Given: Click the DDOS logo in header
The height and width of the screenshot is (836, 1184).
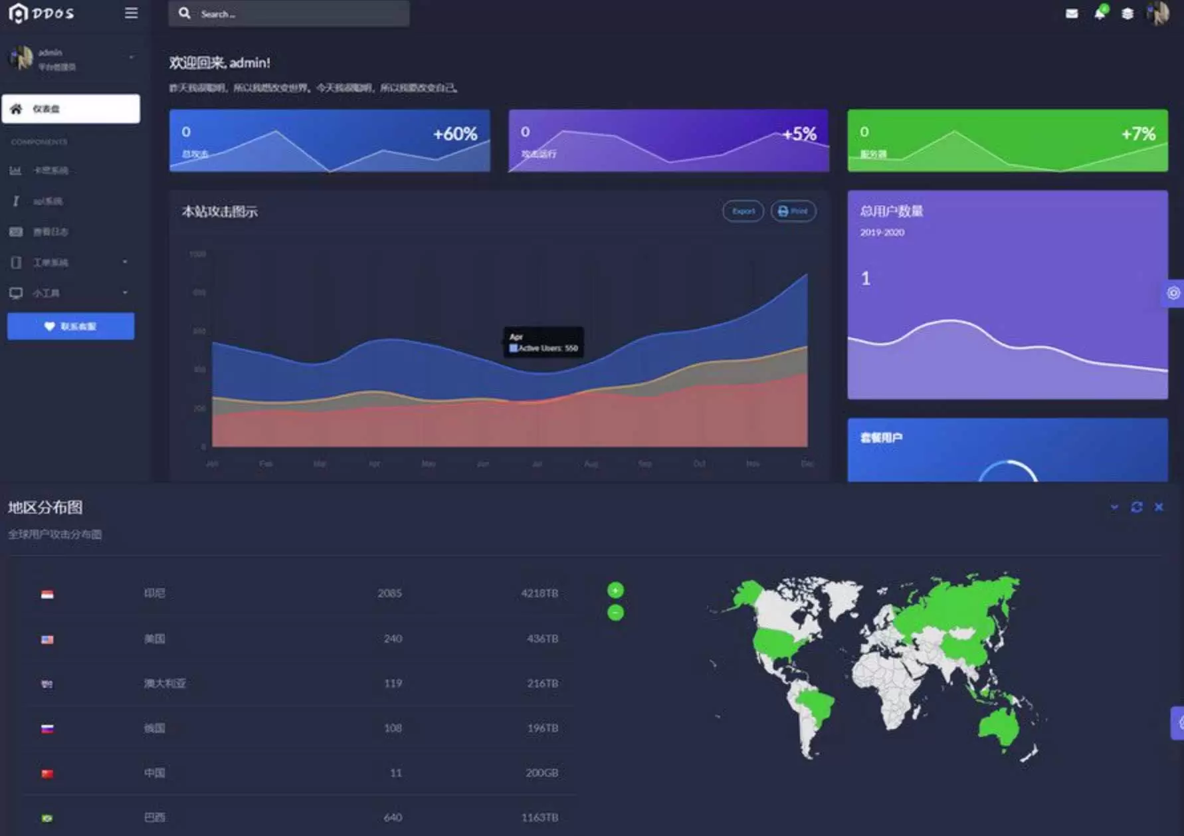Looking at the screenshot, I should click(x=41, y=13).
